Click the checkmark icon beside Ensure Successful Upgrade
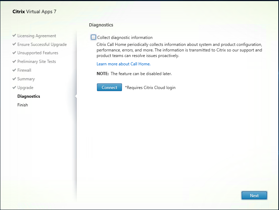Screen dimensions: 279x210 [14, 44]
